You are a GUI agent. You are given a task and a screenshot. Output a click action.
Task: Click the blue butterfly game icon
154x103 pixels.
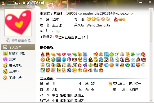pos(85,65)
